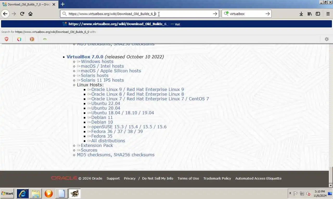Click the search go arrow beside virtualbox
The height and width of the screenshot is (199, 333).
point(267,14)
